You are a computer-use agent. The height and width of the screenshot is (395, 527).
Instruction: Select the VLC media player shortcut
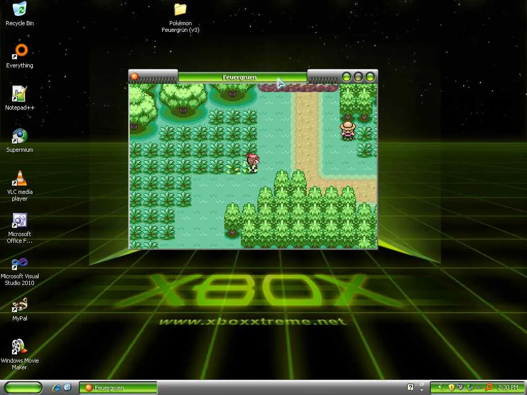(x=20, y=186)
